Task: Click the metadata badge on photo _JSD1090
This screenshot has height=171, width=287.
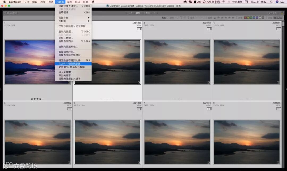Action: (209, 29)
